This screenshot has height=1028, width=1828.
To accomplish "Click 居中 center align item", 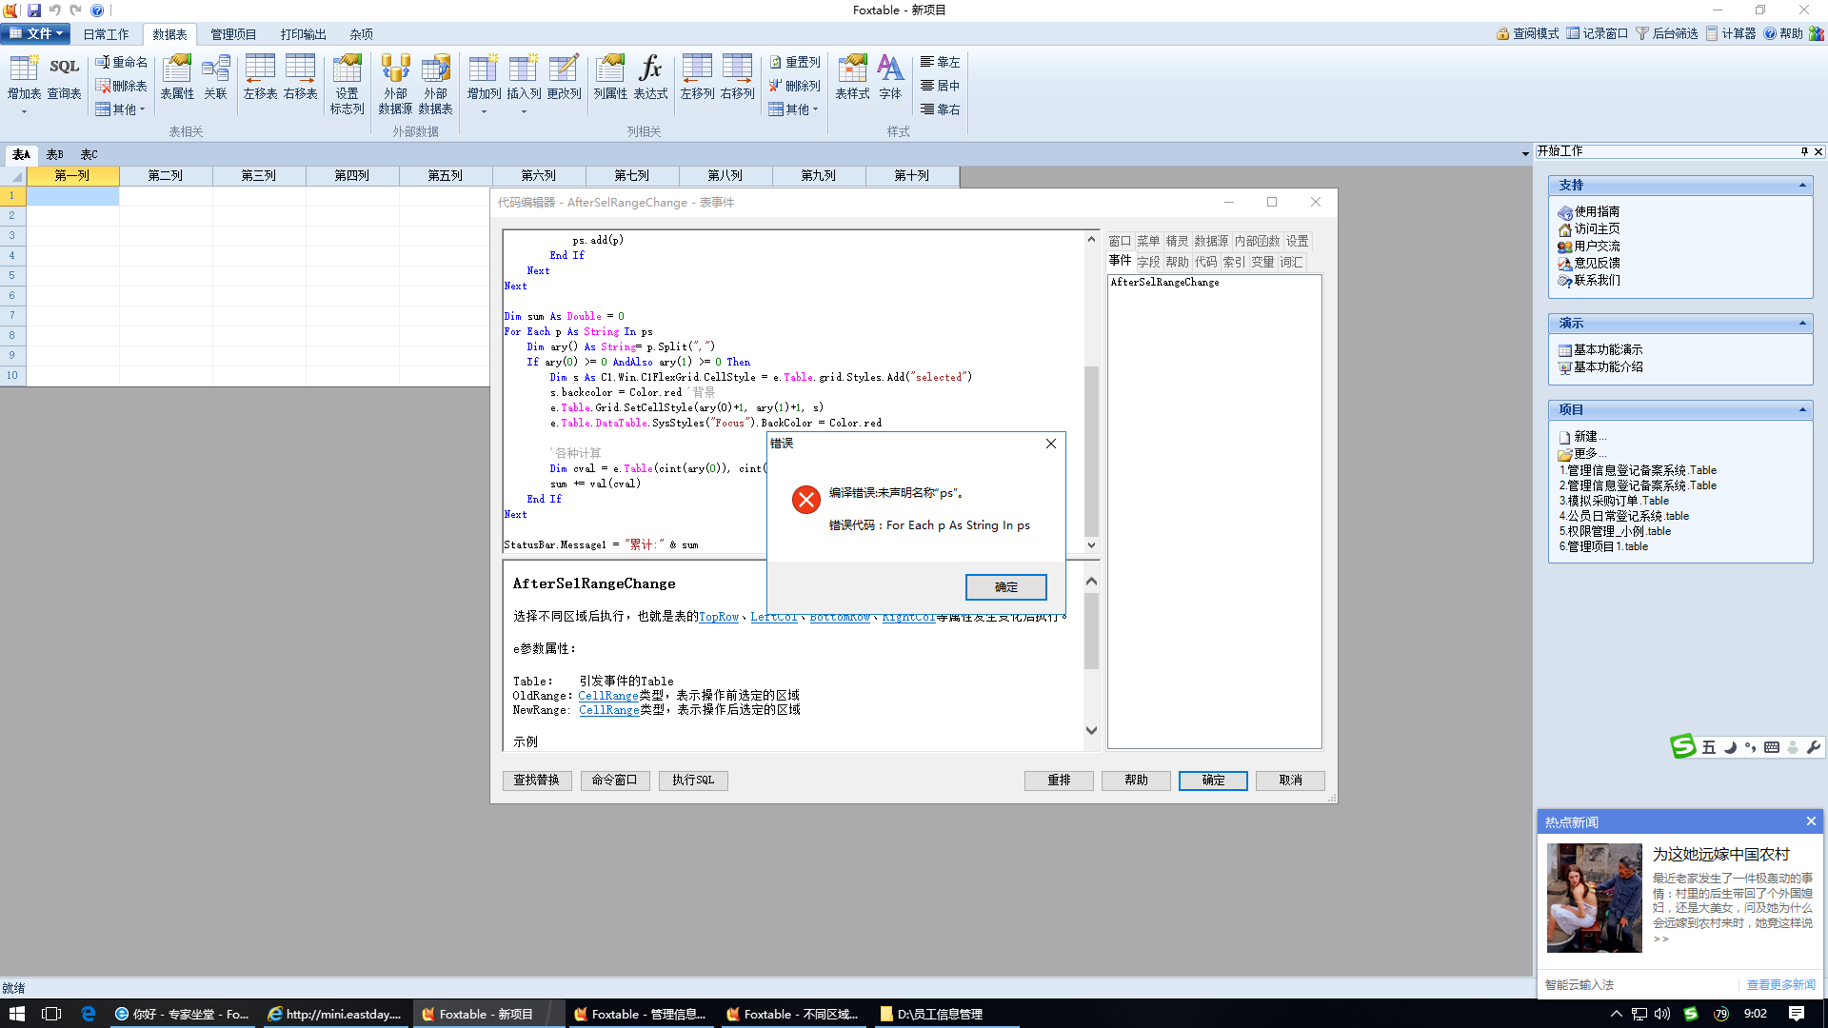I will coord(940,86).
